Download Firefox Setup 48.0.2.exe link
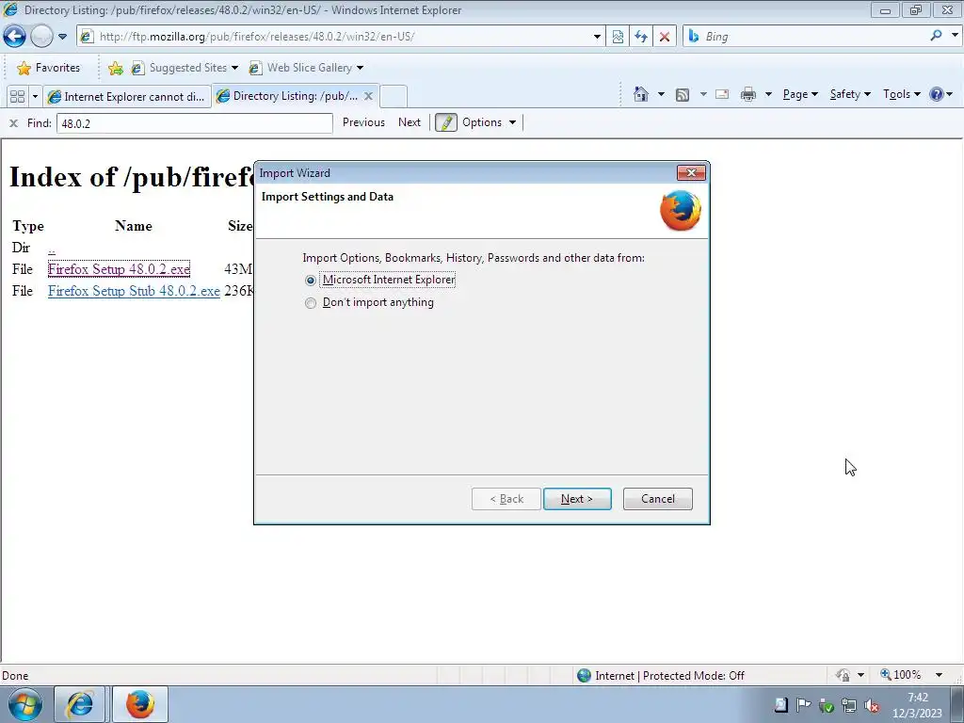The height and width of the screenshot is (723, 964). click(x=119, y=268)
